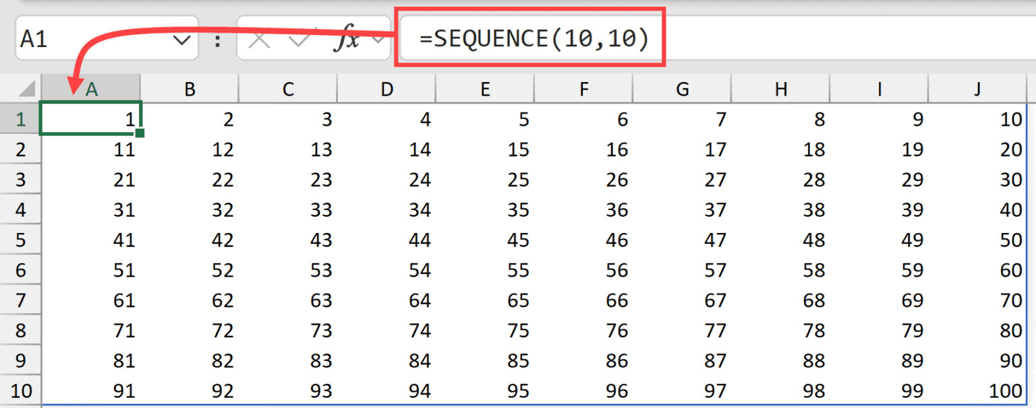The height and width of the screenshot is (408, 1036).
Task: Select column header A
Action: pos(91,88)
